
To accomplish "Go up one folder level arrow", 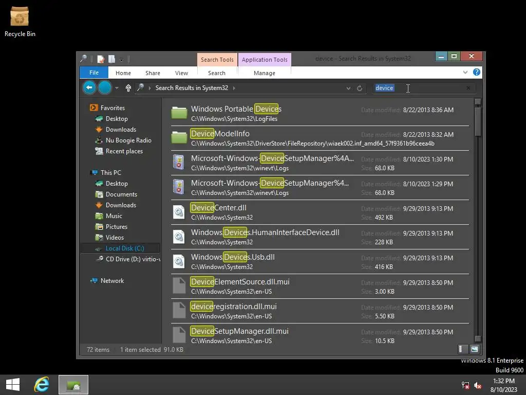I will tap(128, 88).
